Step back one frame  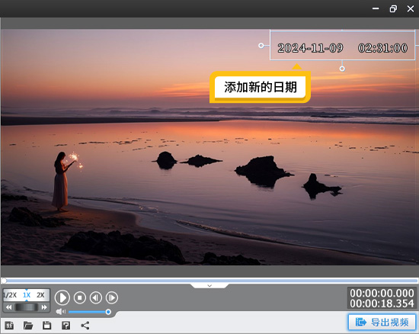coord(96,297)
